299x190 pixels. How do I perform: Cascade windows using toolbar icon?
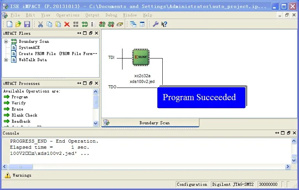pyautogui.click(x=133, y=24)
